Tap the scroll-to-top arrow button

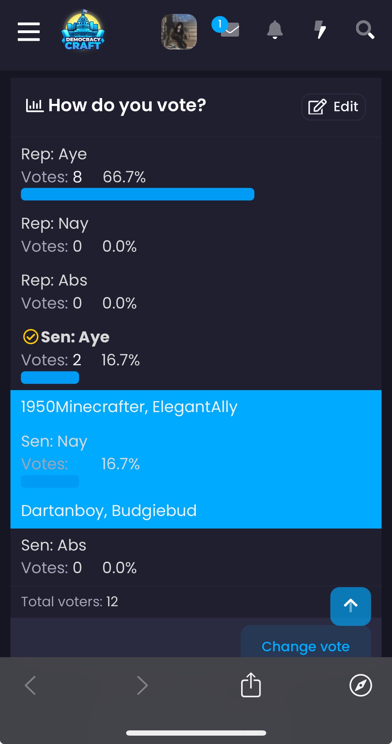[351, 606]
